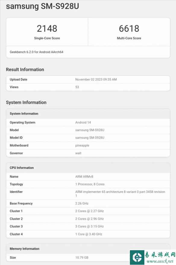Select the Governor row showing walt
The height and width of the screenshot is (265, 176).
(87, 153)
